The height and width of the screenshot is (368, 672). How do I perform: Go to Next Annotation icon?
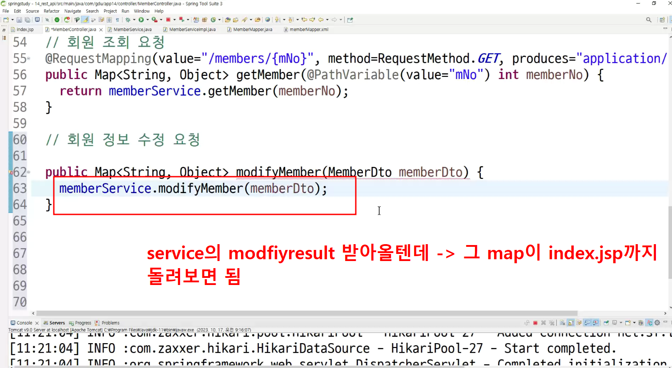click(277, 20)
